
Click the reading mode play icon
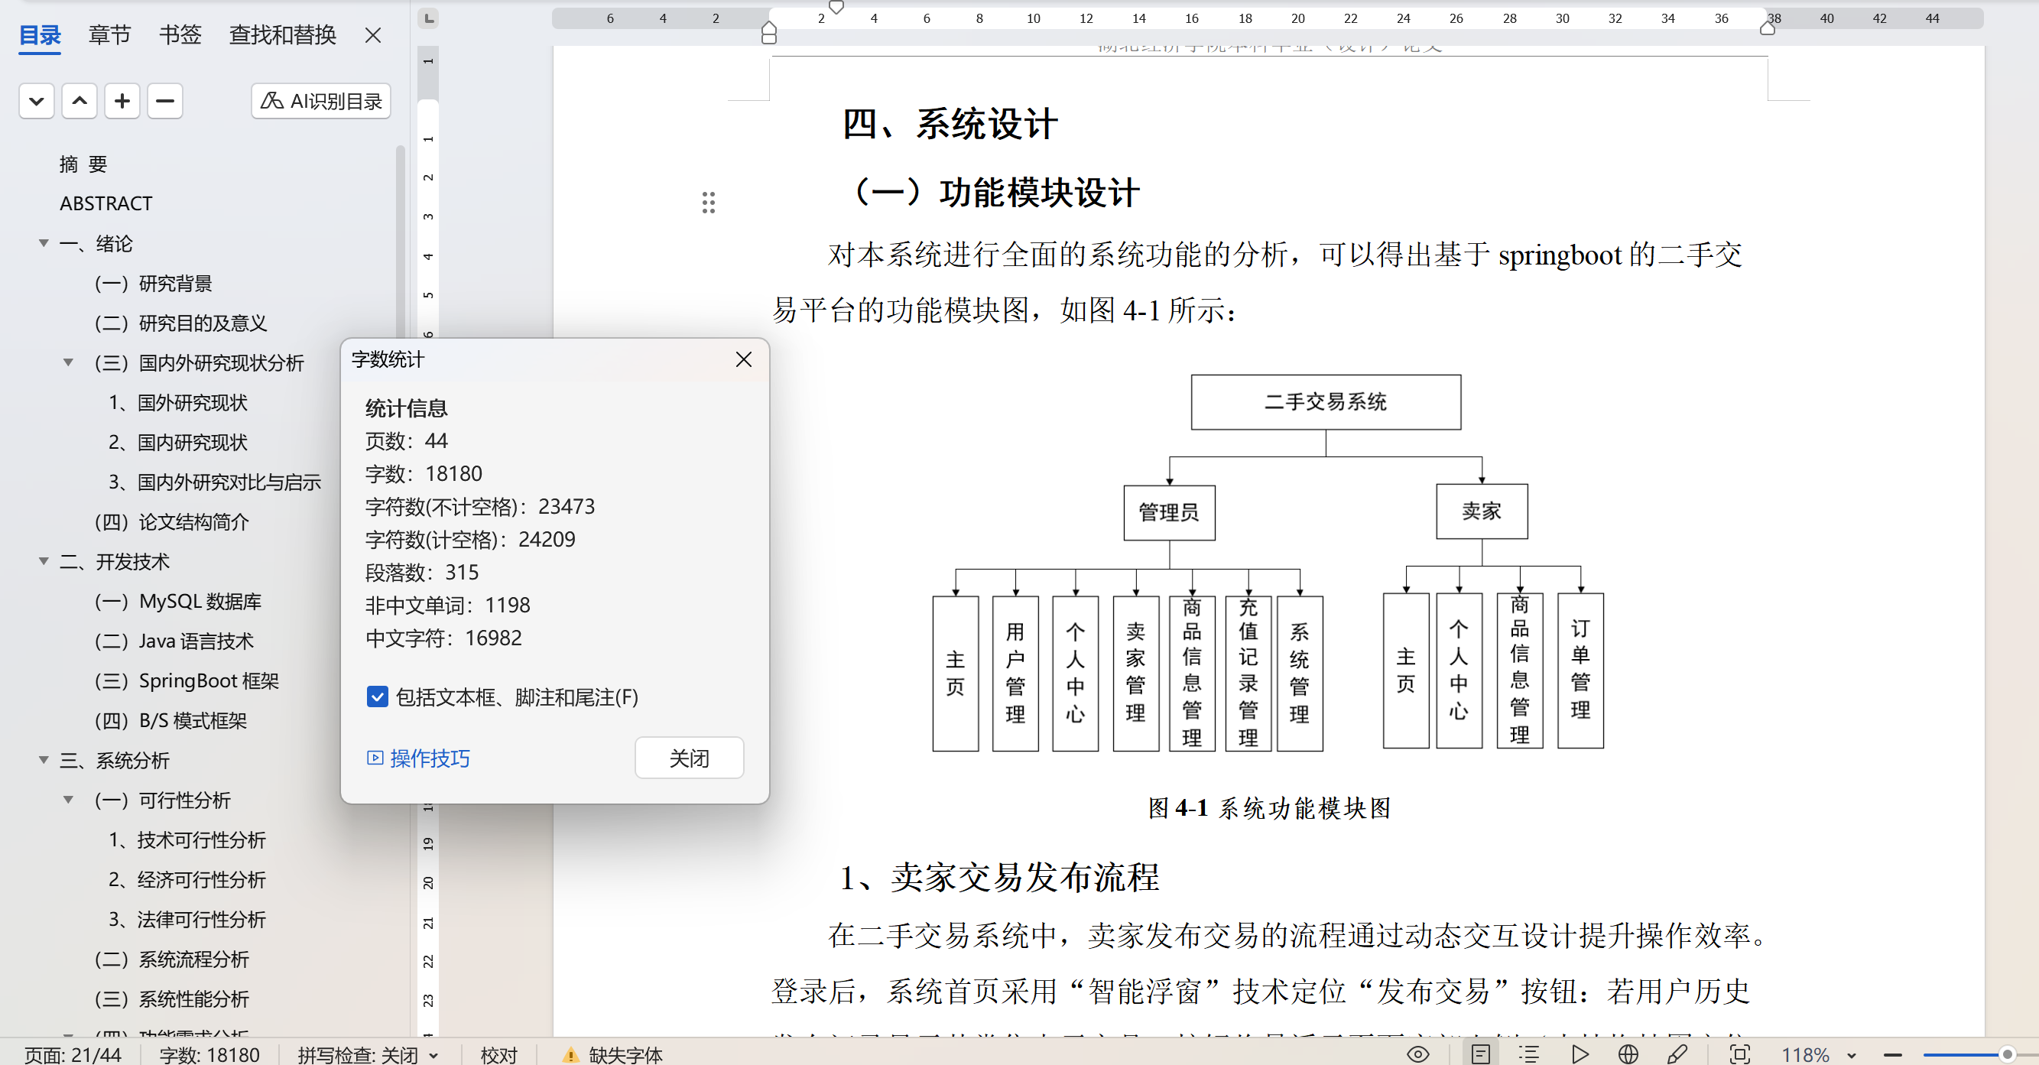pos(1580,1054)
